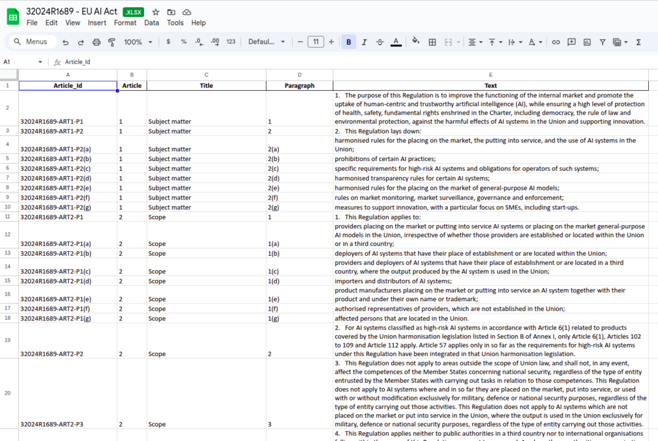Image resolution: width=658 pixels, height=441 pixels.
Task: Activate the Paint format tool
Action: [111, 42]
